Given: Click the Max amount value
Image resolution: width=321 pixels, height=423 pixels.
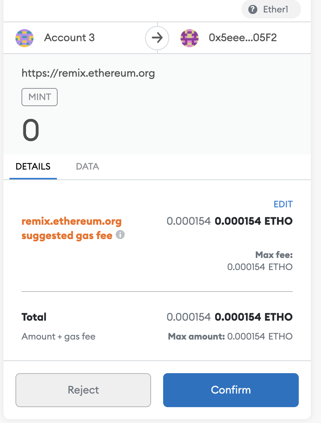Looking at the screenshot, I should pyautogui.click(x=260, y=337).
